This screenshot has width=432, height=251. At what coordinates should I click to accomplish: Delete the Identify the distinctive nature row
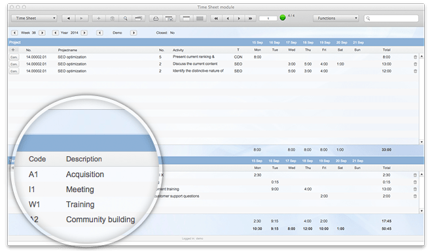coord(415,71)
